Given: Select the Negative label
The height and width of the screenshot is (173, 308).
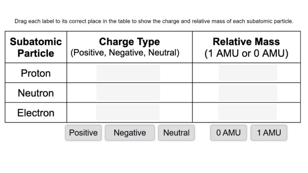Looking at the screenshot, I should click(x=130, y=133).
